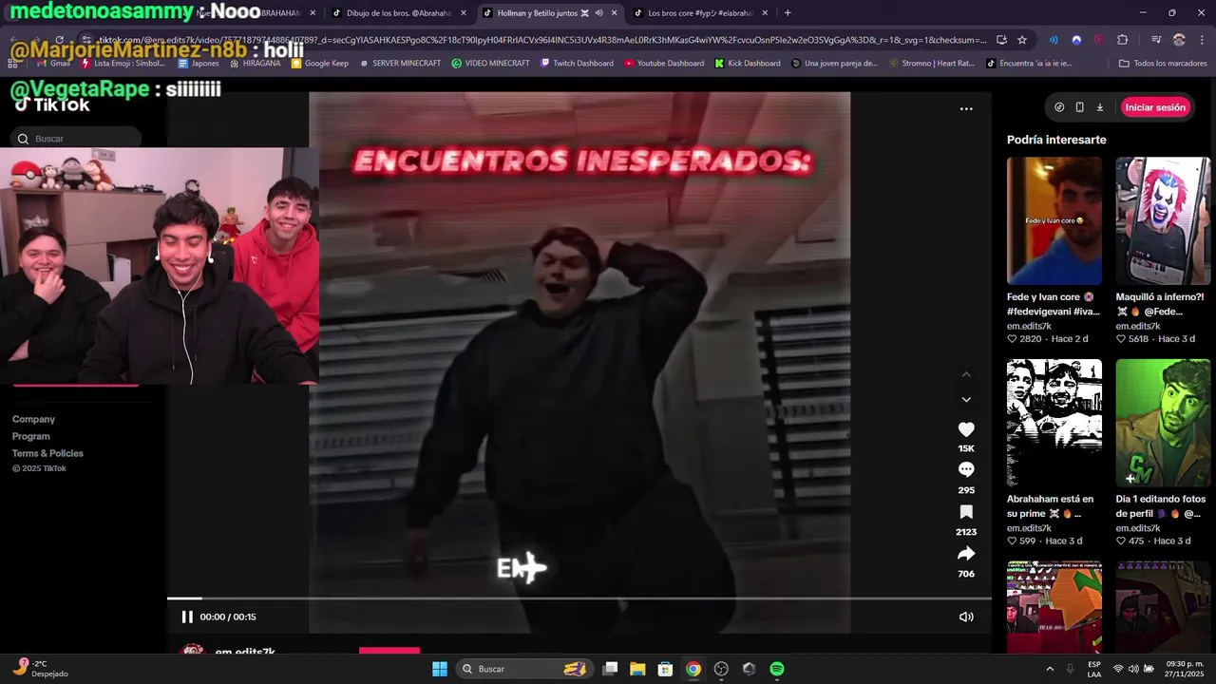Open Abrahaham está en su prime video
1216x684 pixels.
click(1054, 423)
